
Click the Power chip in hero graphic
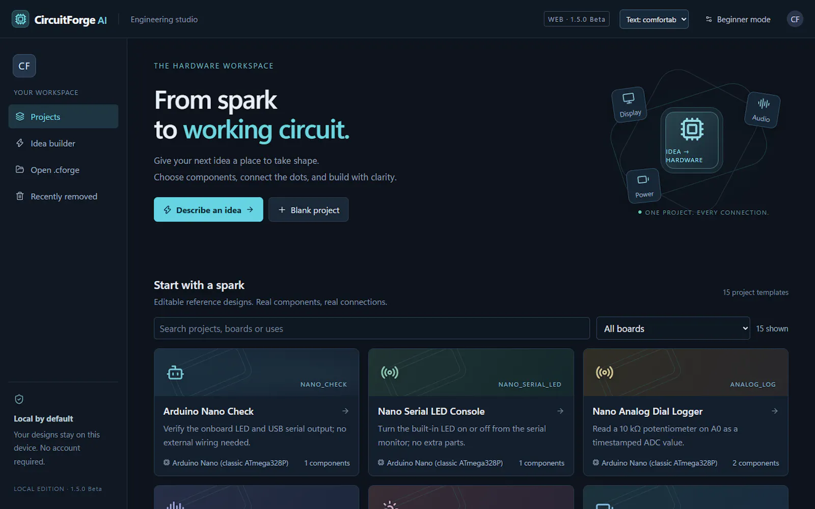pyautogui.click(x=643, y=186)
